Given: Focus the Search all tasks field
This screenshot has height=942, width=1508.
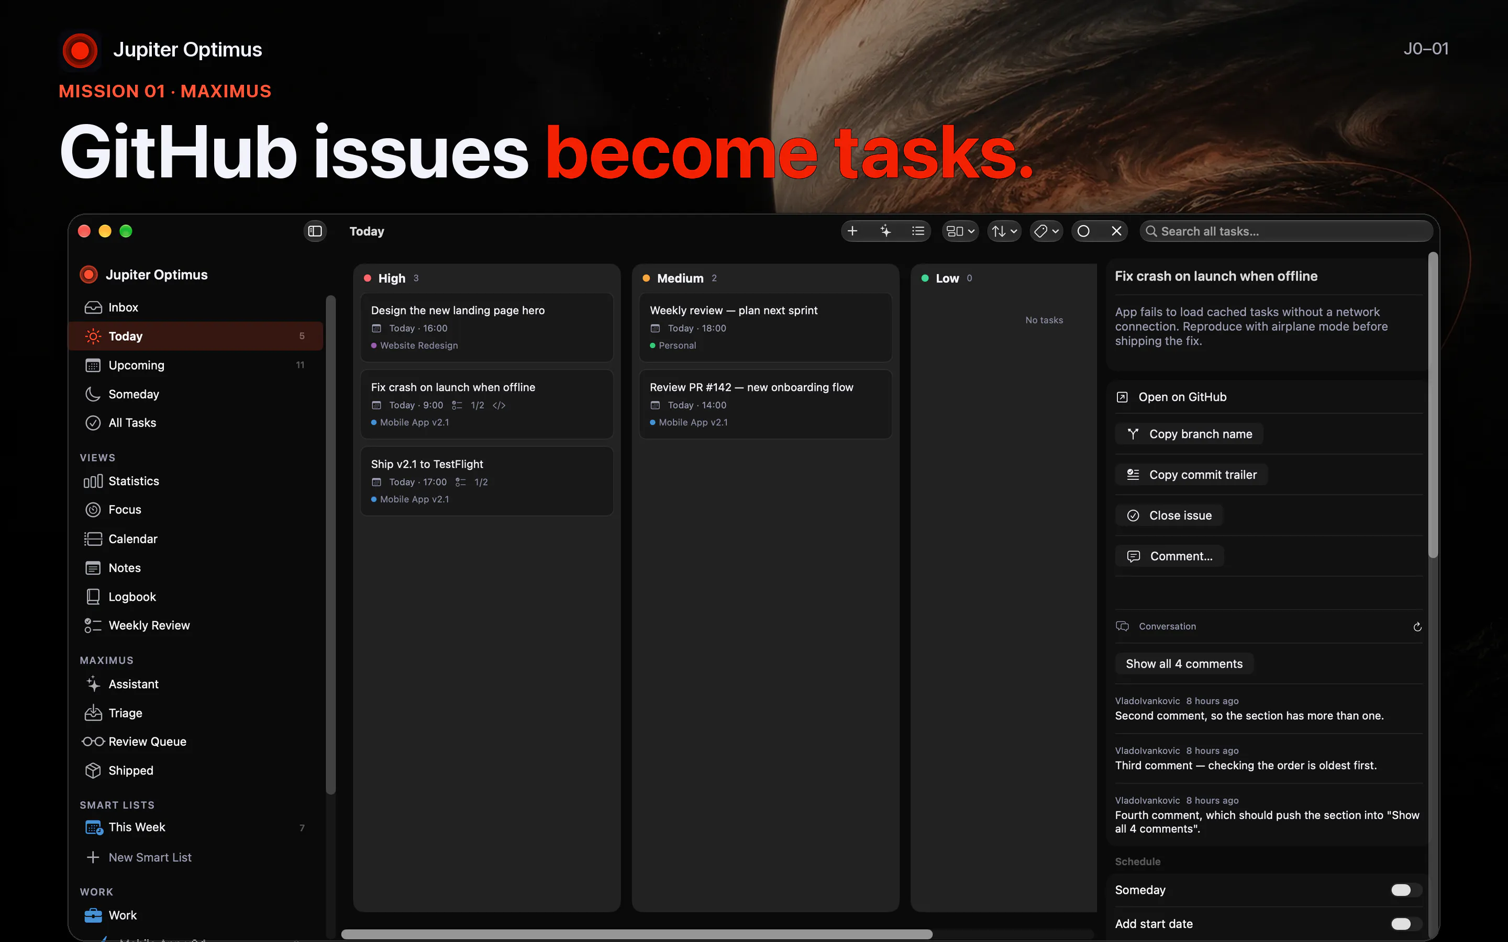Looking at the screenshot, I should (x=1286, y=231).
